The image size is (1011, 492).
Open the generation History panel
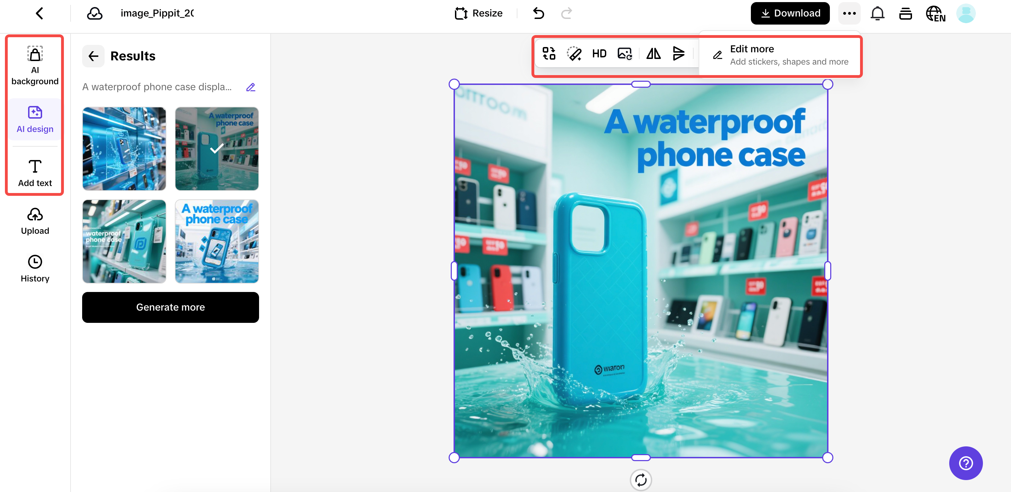34,268
